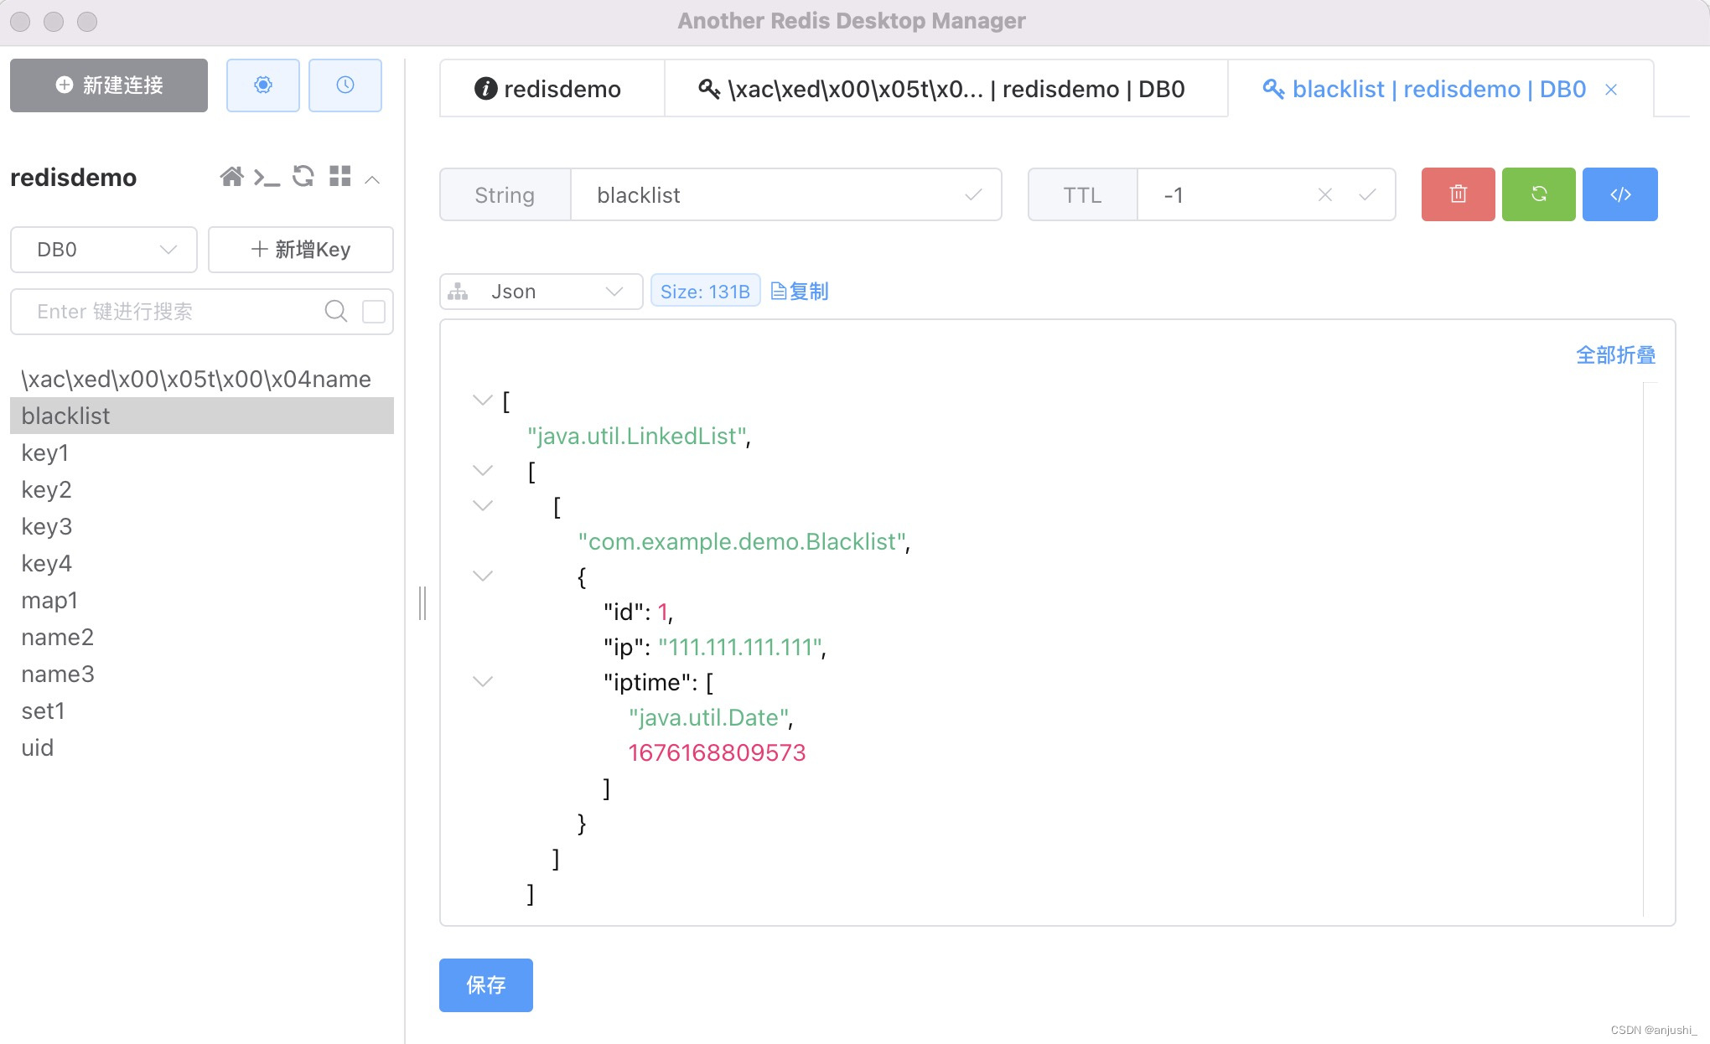Delete the blacklist key with red trash button
Image resolution: width=1710 pixels, height=1044 pixels.
[x=1458, y=194]
